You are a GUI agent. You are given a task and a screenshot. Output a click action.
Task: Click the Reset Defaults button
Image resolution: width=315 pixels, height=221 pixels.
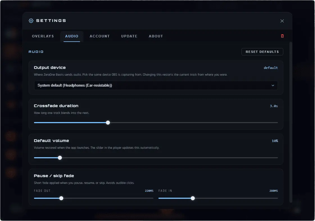pyautogui.click(x=262, y=52)
